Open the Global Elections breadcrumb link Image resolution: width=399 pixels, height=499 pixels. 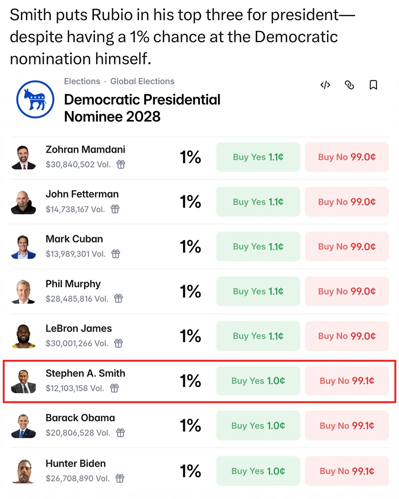point(142,81)
